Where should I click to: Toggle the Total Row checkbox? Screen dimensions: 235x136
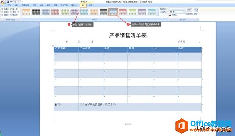(2, 12)
